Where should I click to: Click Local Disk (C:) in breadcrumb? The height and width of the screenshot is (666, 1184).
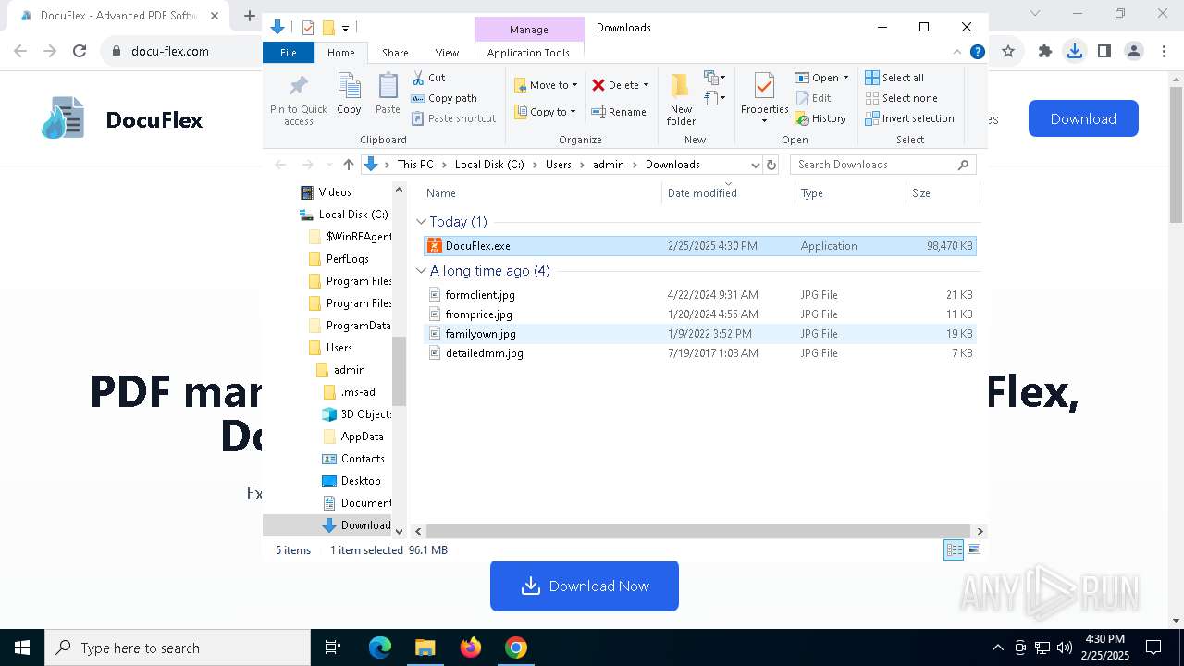(489, 165)
